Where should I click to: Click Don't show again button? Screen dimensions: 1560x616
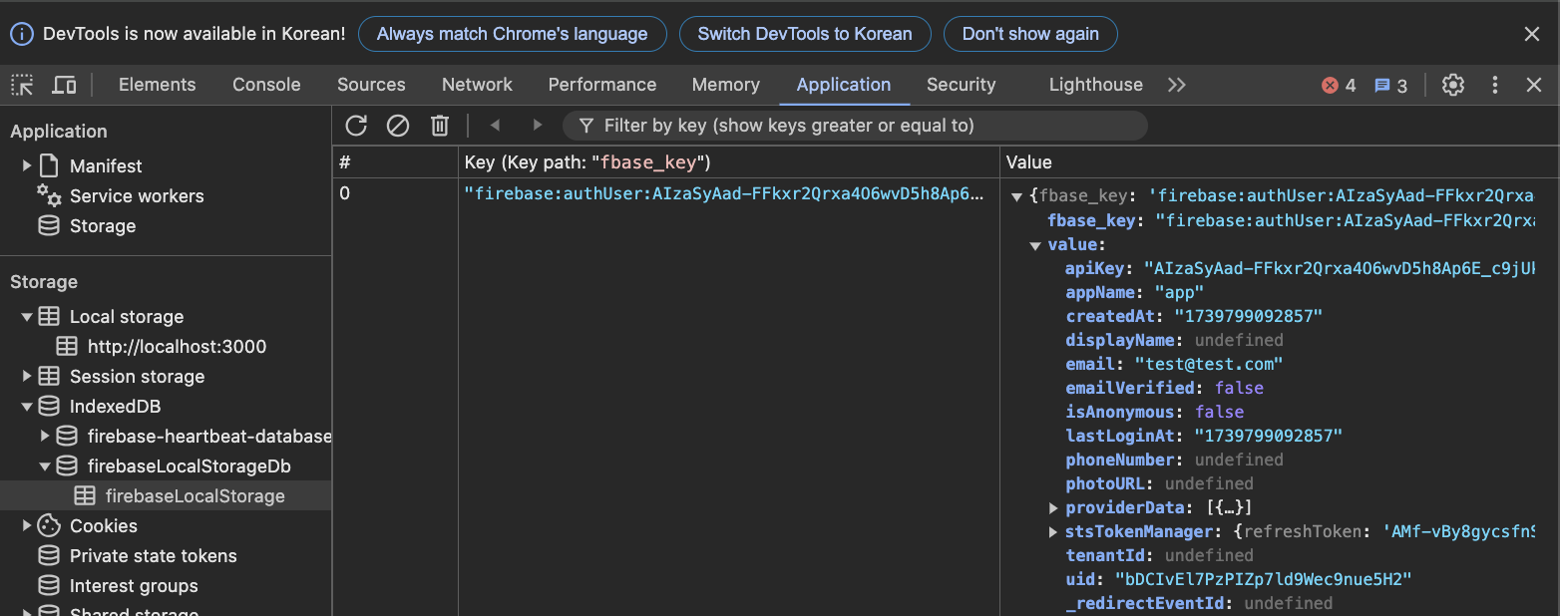tap(1030, 34)
